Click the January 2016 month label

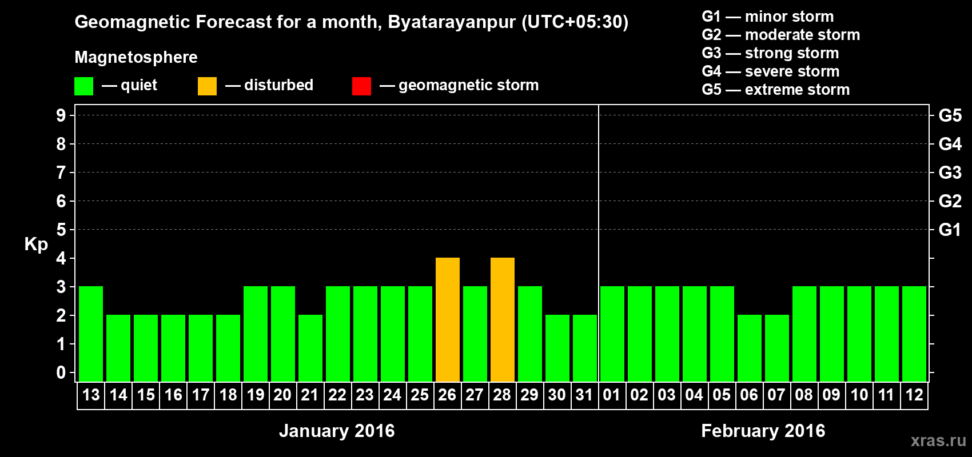337,431
